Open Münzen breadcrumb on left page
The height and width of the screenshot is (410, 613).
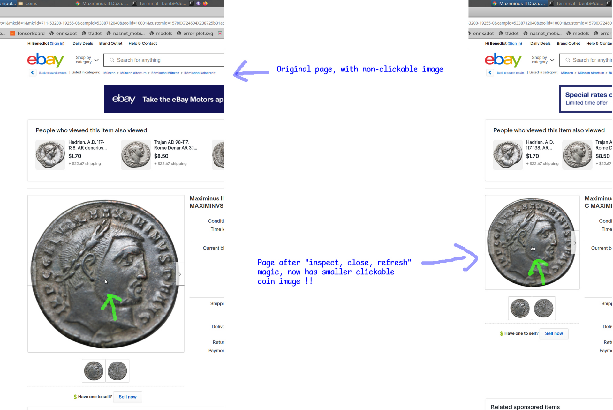point(109,73)
